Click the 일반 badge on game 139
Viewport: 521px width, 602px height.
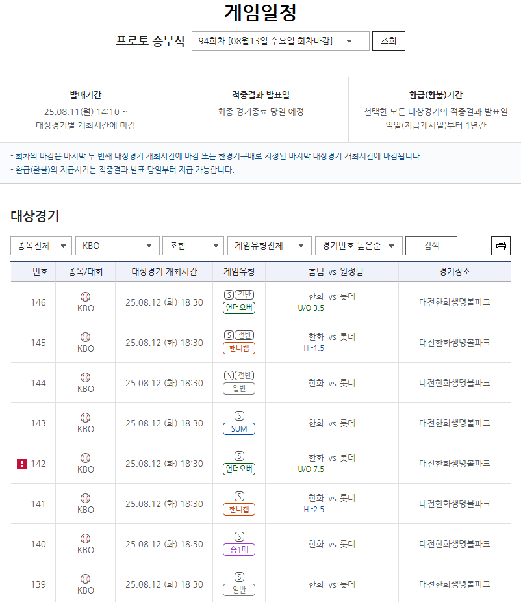pos(238,590)
